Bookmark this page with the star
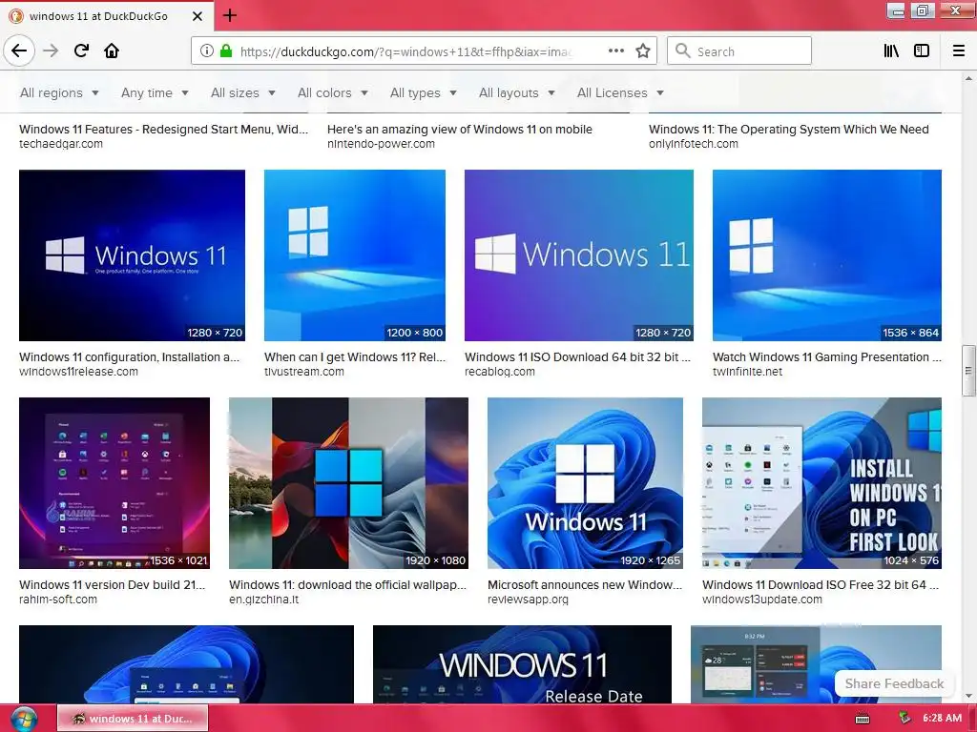The width and height of the screenshot is (977, 732). (x=643, y=51)
